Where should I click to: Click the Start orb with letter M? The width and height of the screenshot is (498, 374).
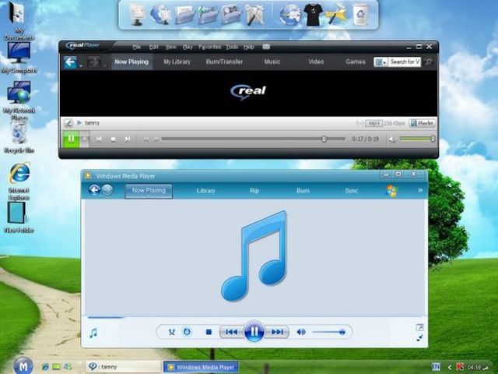tap(23, 366)
